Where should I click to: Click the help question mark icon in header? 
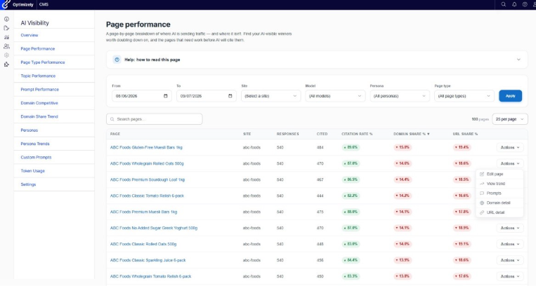point(525,4)
